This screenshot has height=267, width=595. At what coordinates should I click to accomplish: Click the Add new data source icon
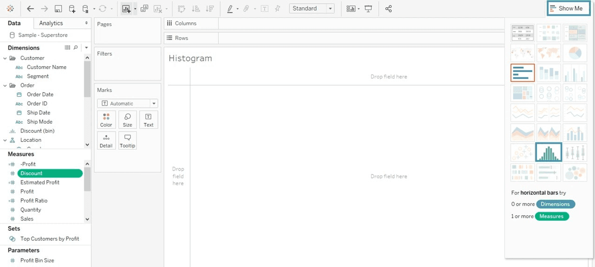click(72, 9)
